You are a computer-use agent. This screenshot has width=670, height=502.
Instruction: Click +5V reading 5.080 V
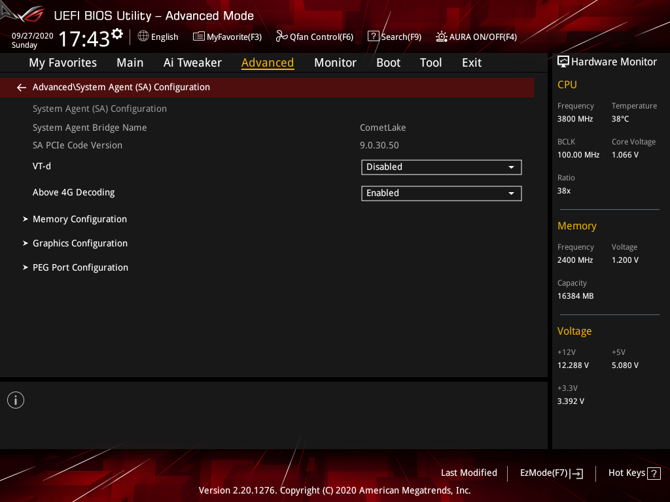pyautogui.click(x=625, y=365)
